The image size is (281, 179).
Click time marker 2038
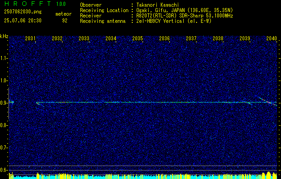218,38
